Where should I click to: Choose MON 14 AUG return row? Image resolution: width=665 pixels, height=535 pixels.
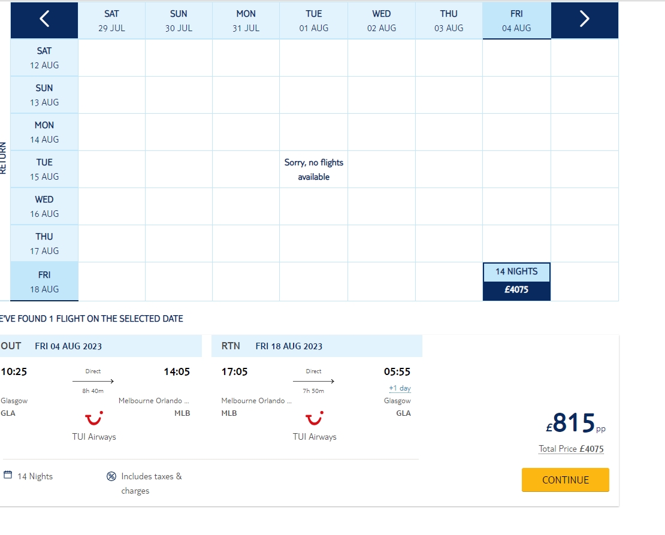(x=44, y=132)
